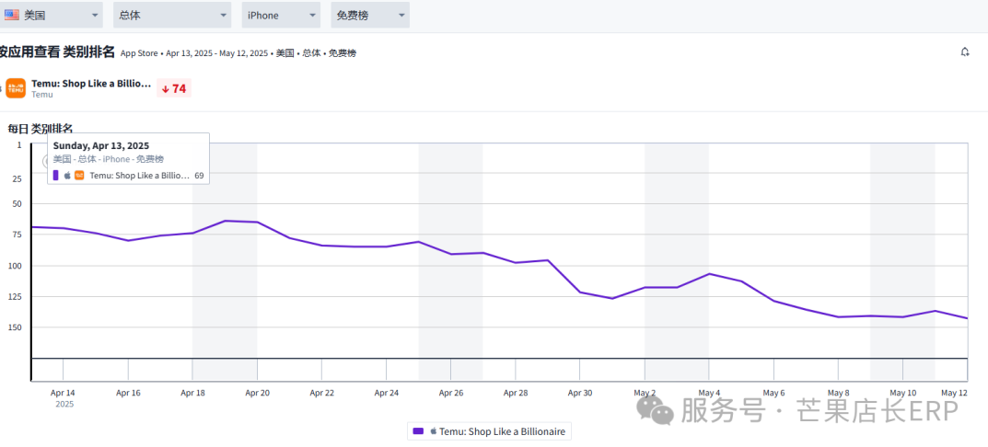988x447 pixels.
Task: Open the 总体 category dropdown
Action: (x=172, y=15)
